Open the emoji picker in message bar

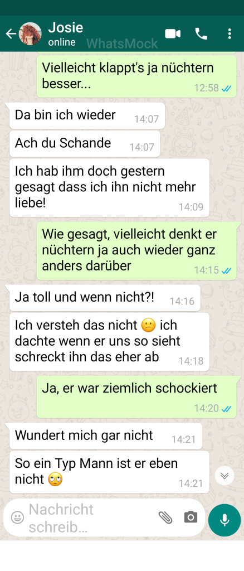[x=17, y=517]
